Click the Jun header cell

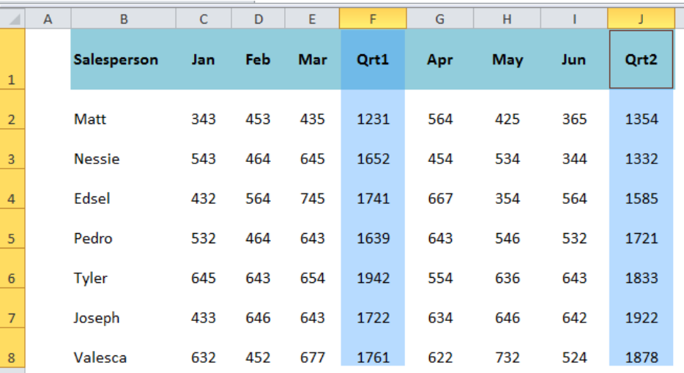574,59
